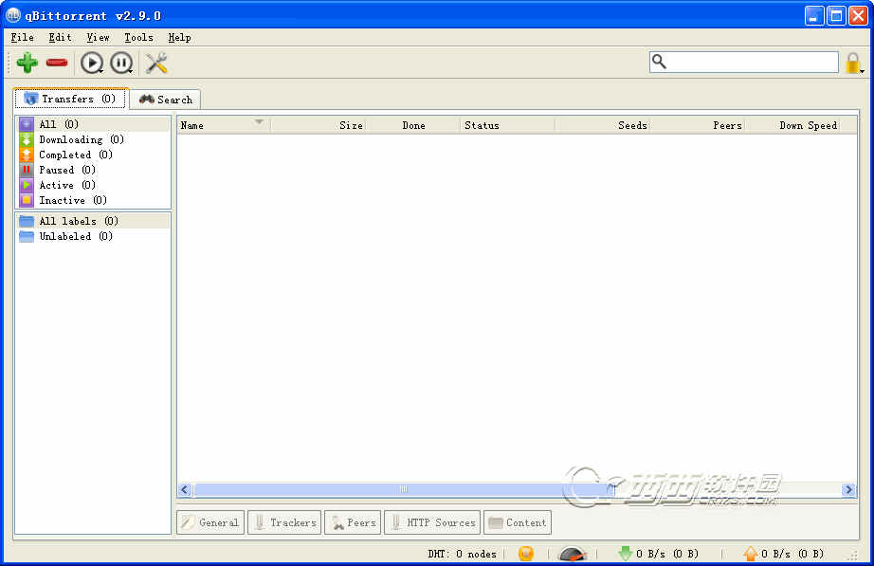Click the Active filter play icon

point(27,185)
